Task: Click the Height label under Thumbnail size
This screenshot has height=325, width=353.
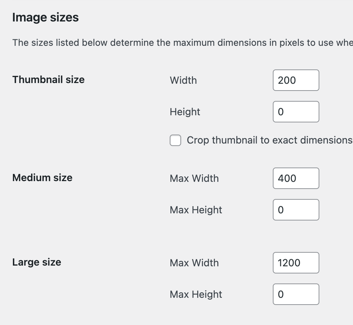Action: click(185, 112)
